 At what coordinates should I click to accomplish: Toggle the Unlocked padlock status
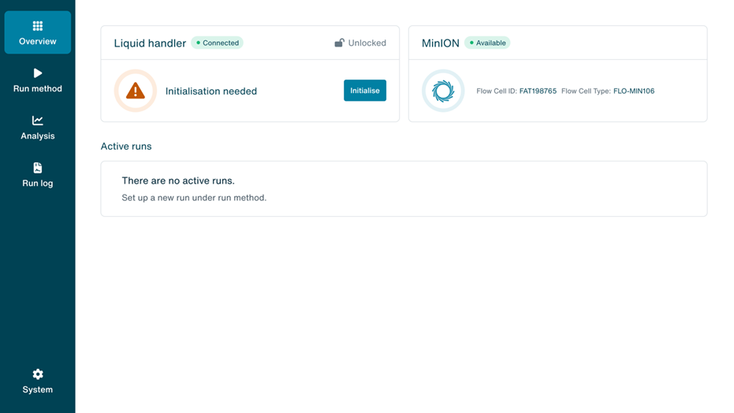(x=360, y=43)
